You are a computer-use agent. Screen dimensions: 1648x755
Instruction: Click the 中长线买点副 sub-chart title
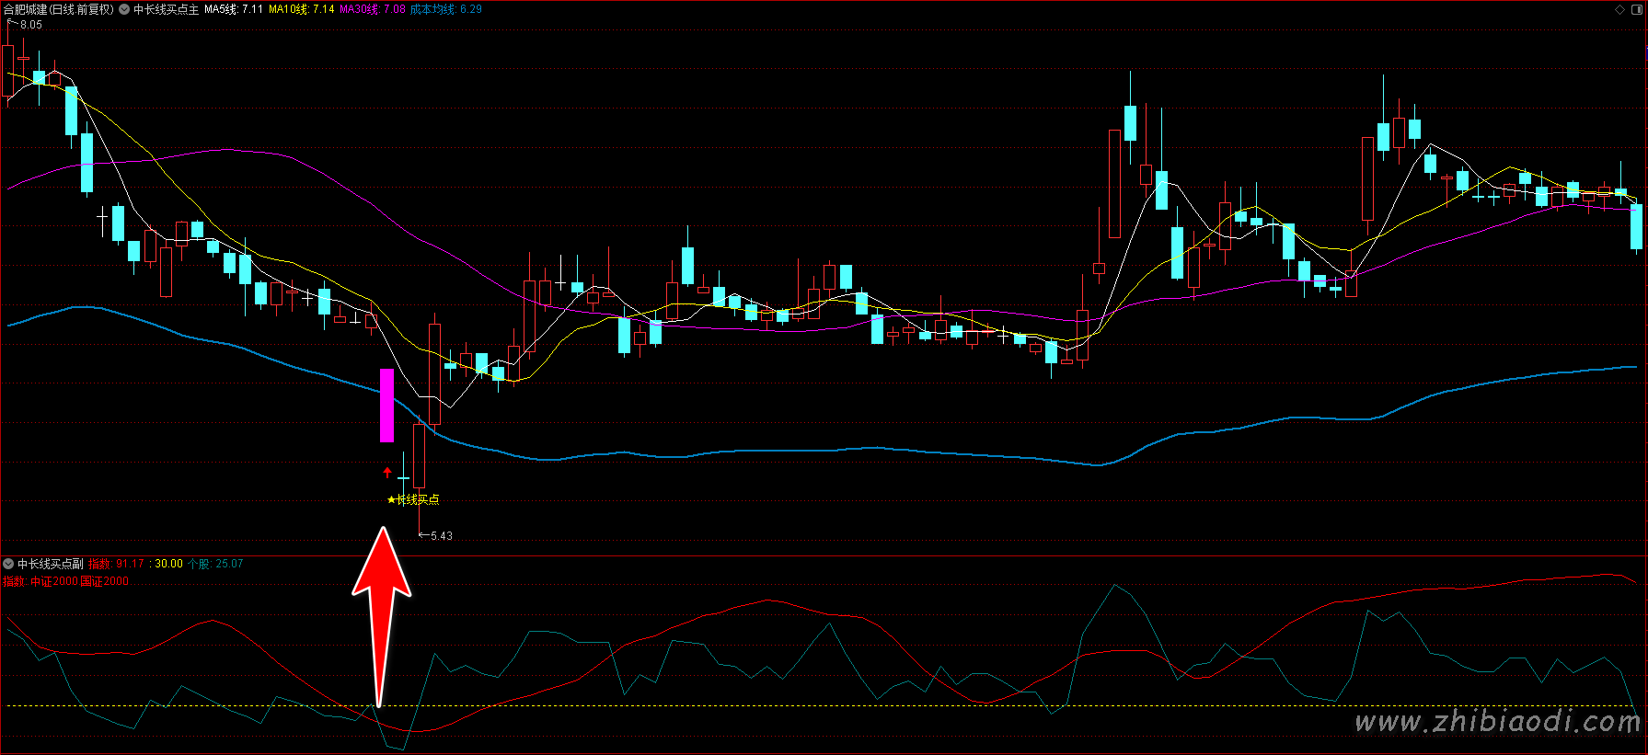(x=51, y=564)
